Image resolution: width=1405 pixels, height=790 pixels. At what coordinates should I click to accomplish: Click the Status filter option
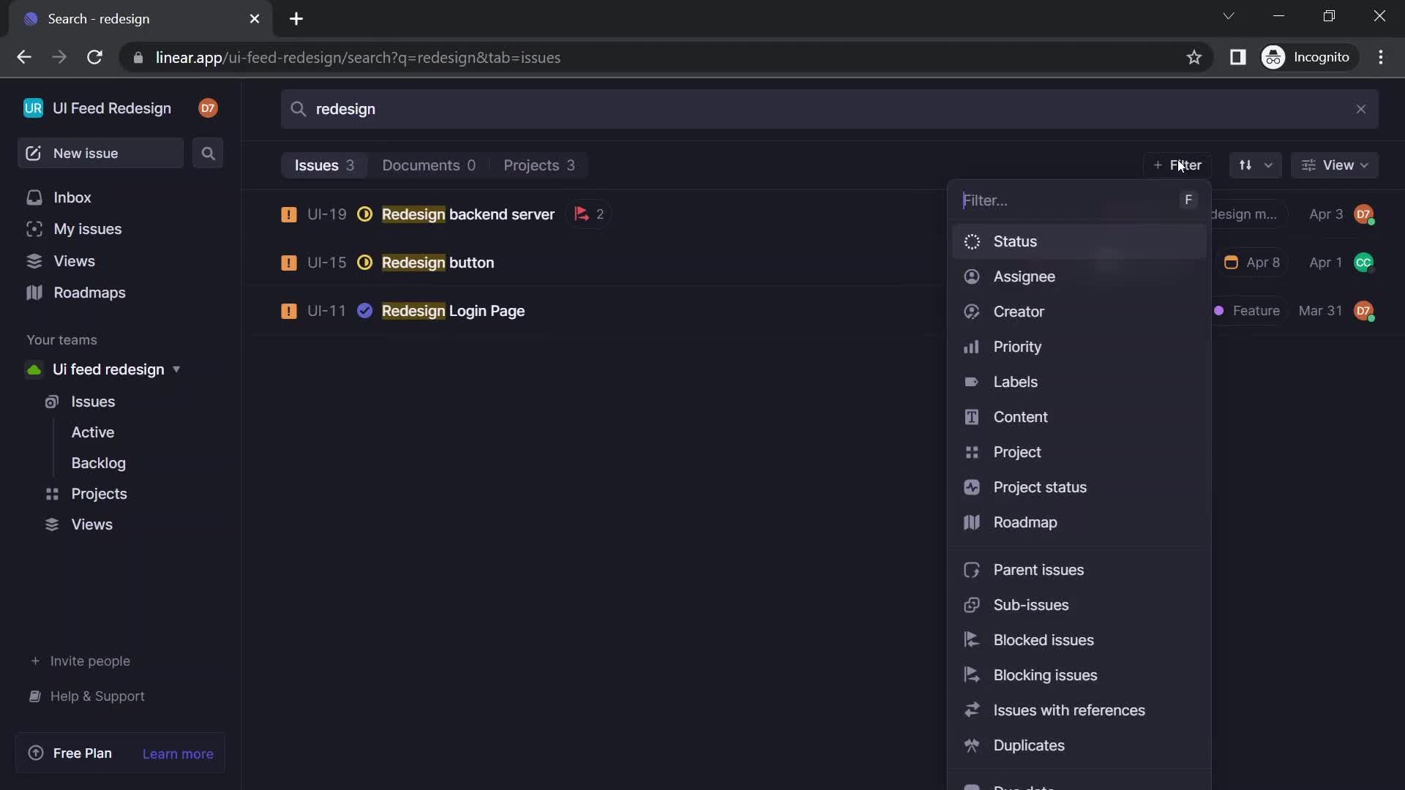(1015, 241)
